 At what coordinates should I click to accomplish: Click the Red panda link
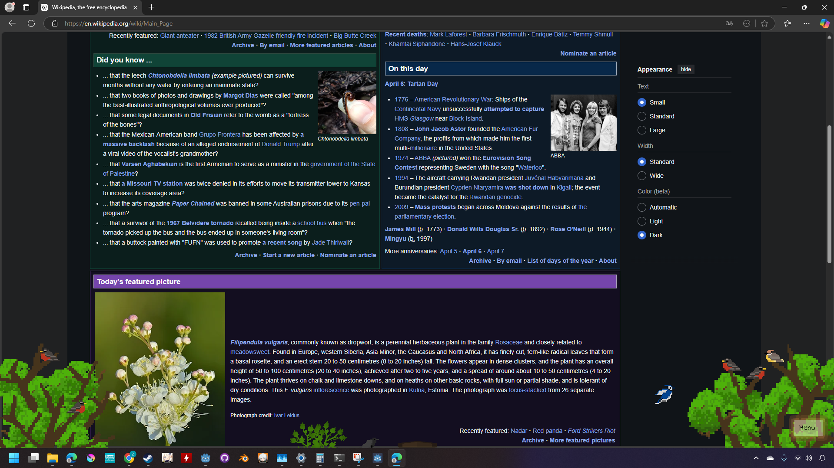coord(547,431)
